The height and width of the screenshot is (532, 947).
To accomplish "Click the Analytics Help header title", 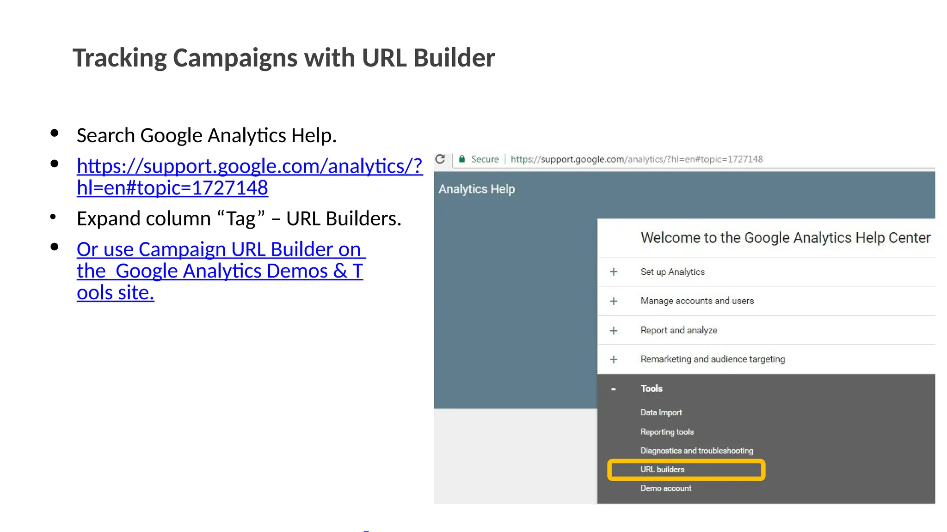I will point(477,189).
